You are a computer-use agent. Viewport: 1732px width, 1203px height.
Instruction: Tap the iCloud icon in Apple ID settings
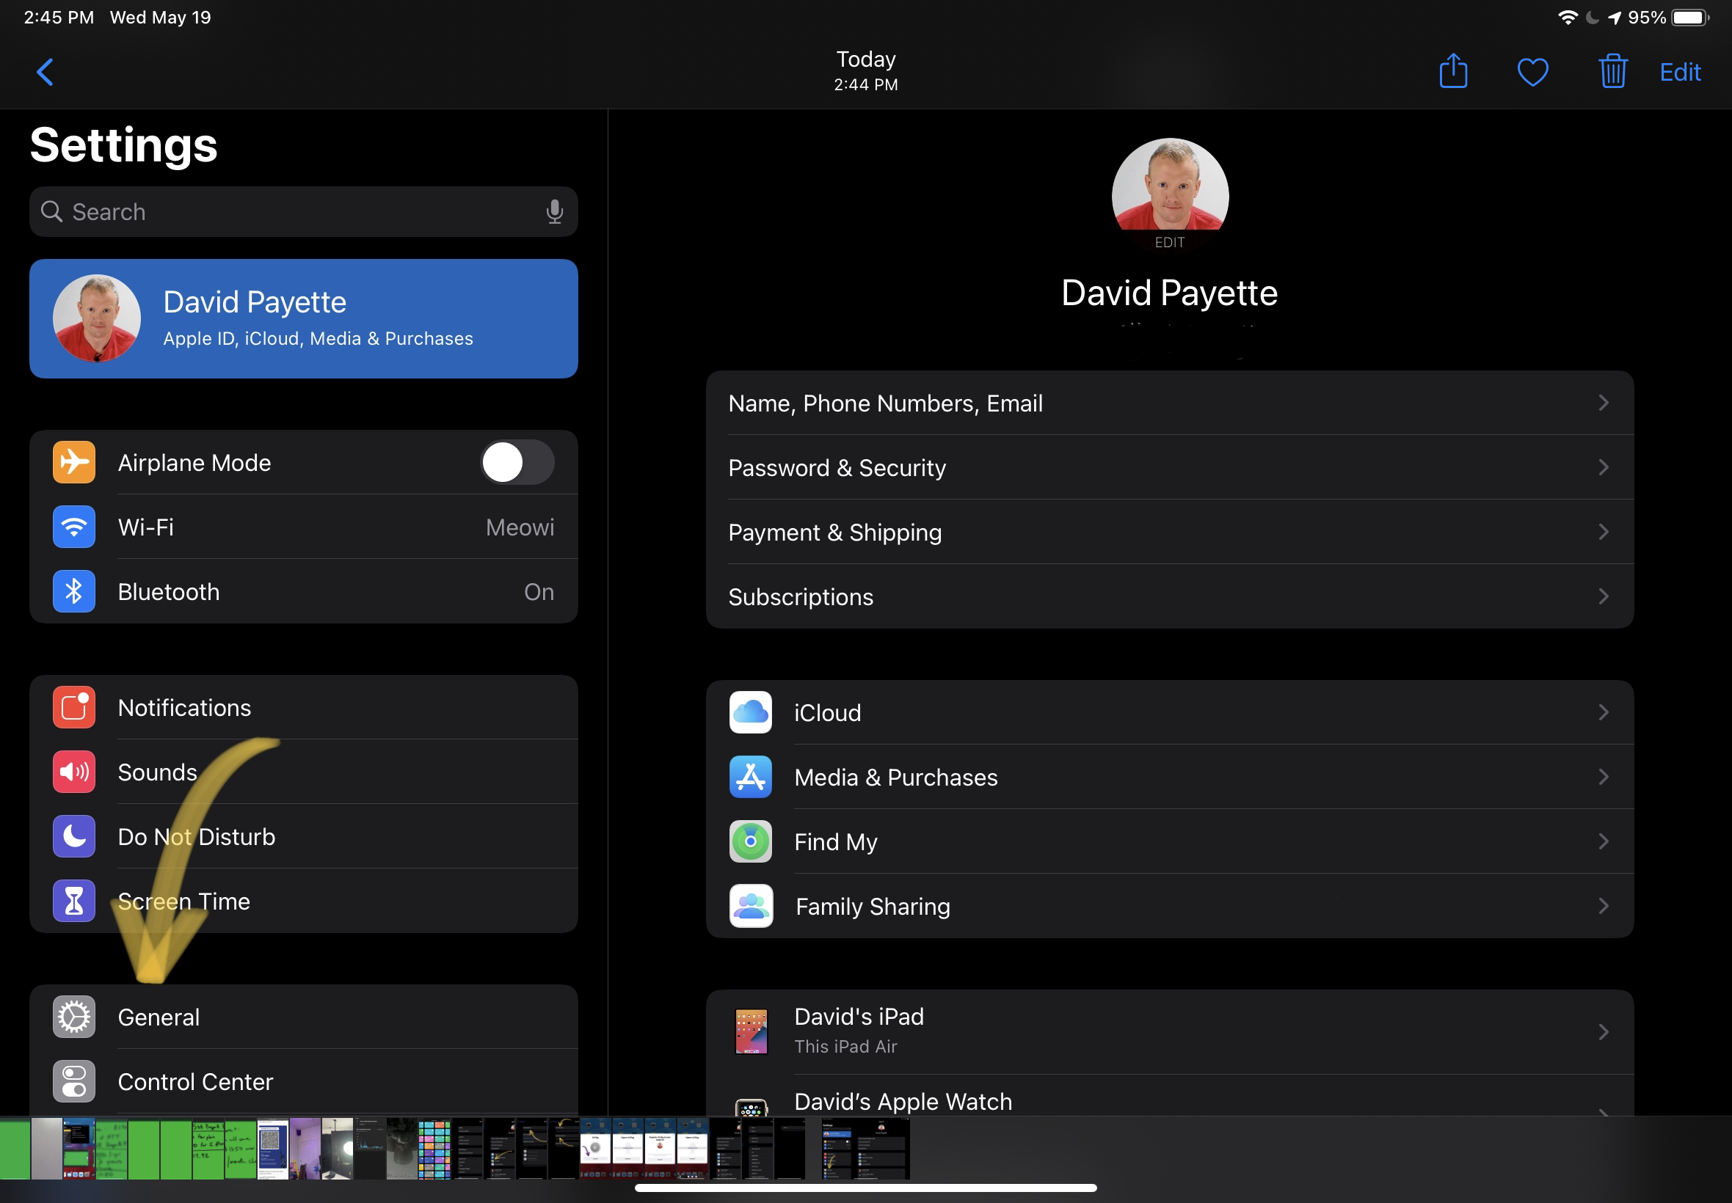click(750, 712)
